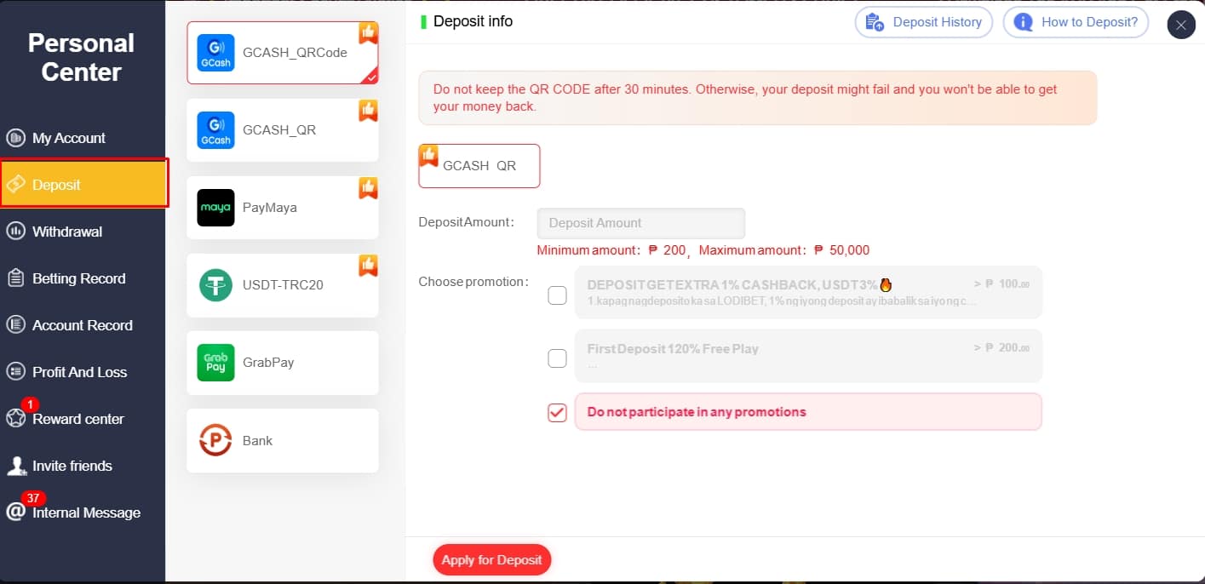
Task: Select the USDT-TRC20 Tether icon
Action: tap(215, 285)
